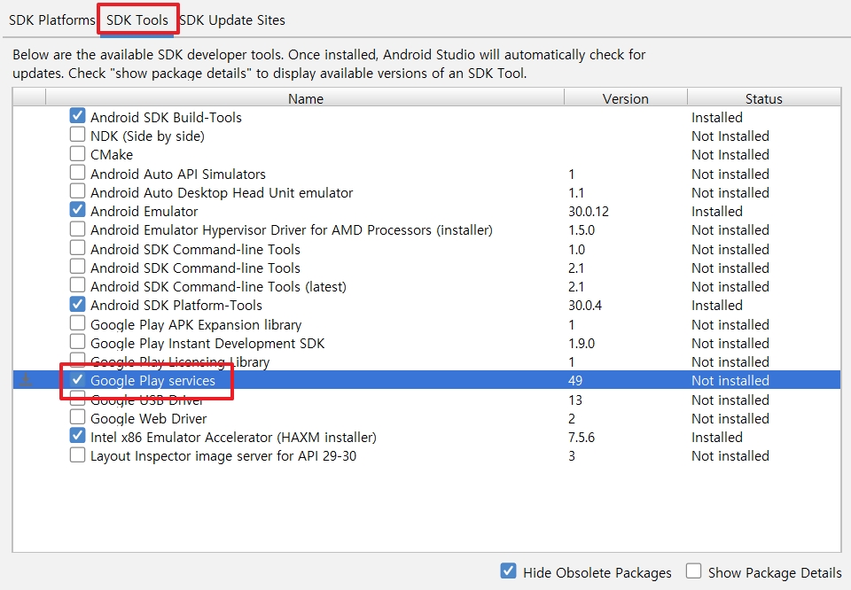Tick Android Auto API Simulators checkbox
The height and width of the screenshot is (590, 851).
click(78, 173)
